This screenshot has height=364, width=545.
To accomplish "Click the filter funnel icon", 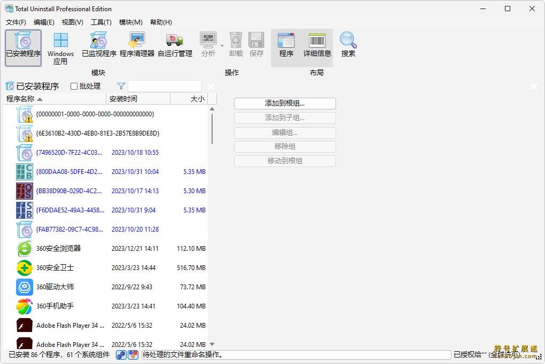I will (121, 86).
